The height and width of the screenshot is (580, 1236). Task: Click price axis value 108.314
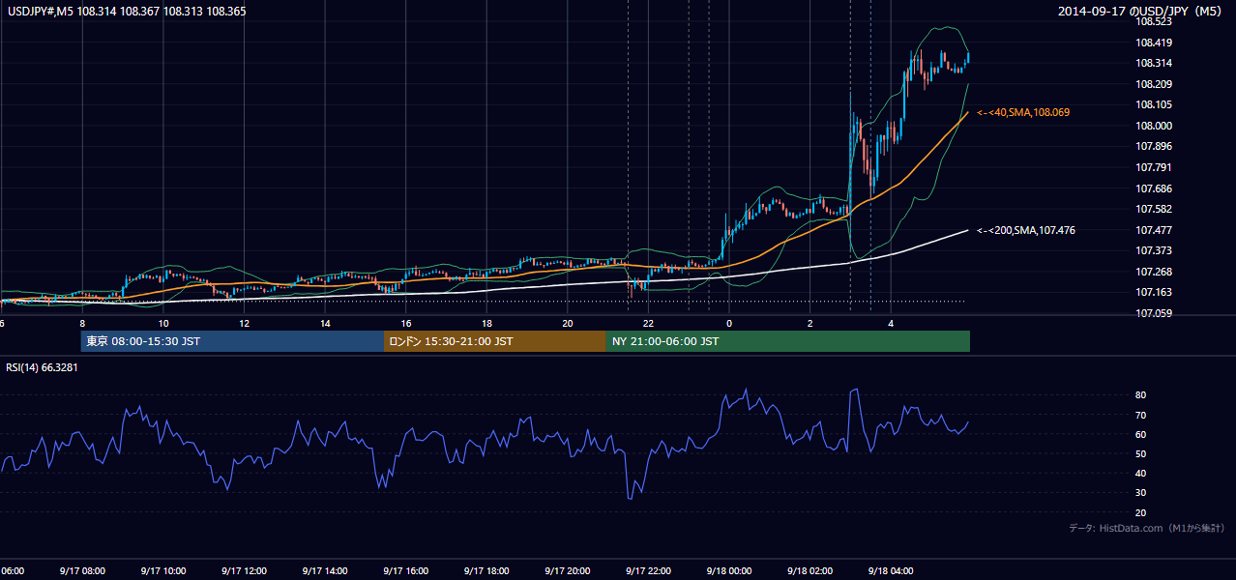click(x=1154, y=63)
